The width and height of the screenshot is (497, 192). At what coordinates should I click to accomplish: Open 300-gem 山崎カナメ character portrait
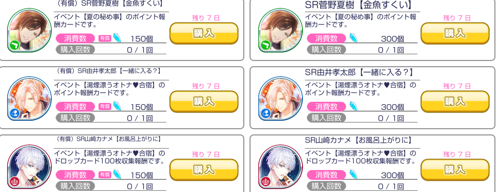pyautogui.click(x=280, y=167)
